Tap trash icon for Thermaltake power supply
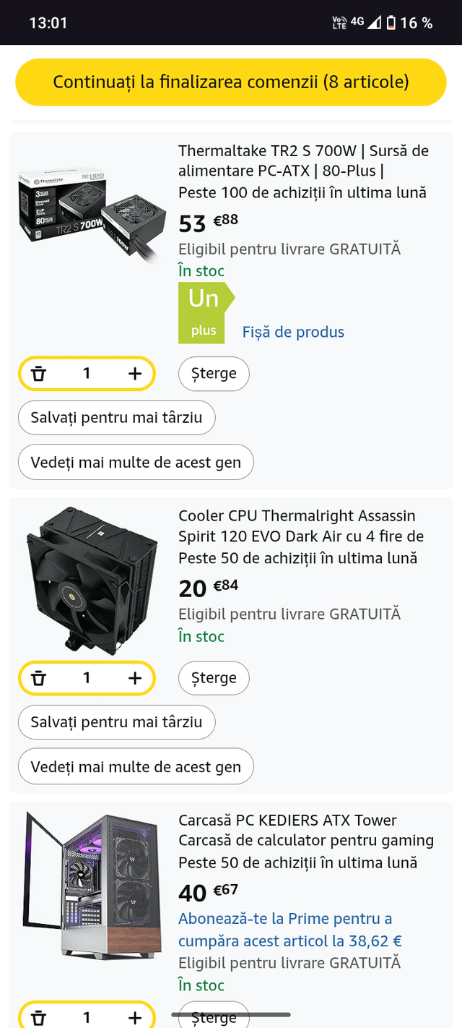The height and width of the screenshot is (1028, 462). [x=39, y=374]
